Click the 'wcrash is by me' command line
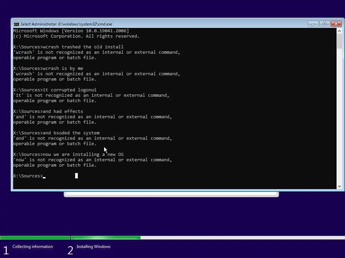 coord(48,69)
